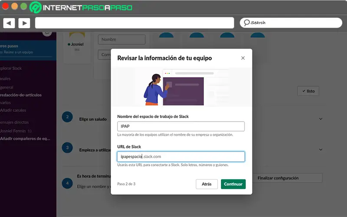Click the step 4 numbered circle
The width and height of the screenshot is (347, 217).
67,183
